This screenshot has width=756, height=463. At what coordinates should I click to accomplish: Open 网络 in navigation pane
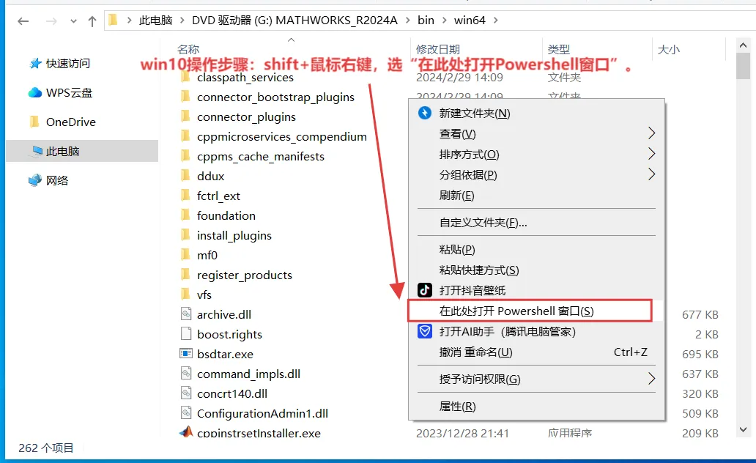pos(57,180)
